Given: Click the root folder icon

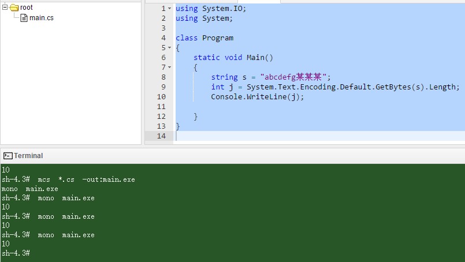Looking at the screenshot, I should (x=14, y=8).
